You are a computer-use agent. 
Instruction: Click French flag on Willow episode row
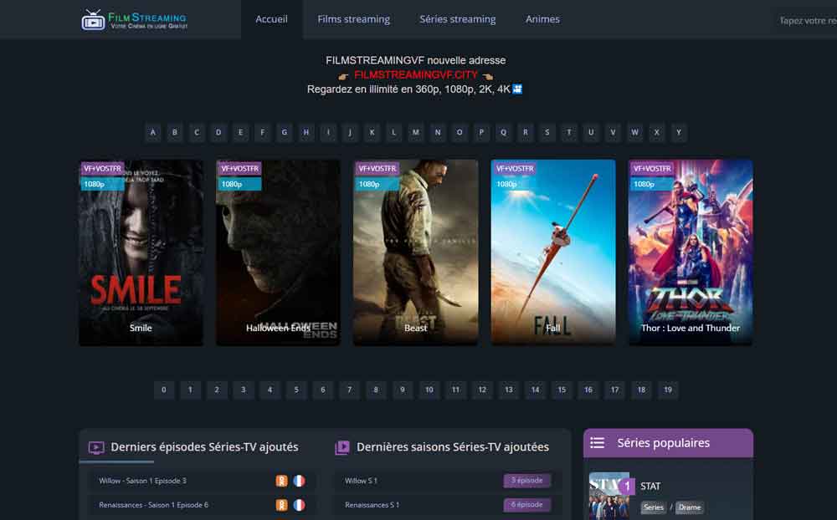point(299,481)
